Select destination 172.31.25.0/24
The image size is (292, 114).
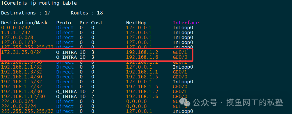(22, 52)
